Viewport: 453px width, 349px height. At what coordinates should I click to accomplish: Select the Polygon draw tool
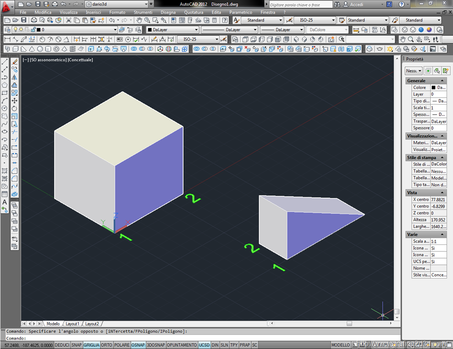pyautogui.click(x=5, y=85)
